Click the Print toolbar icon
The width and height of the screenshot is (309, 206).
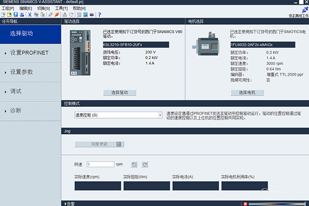[x=22, y=14]
